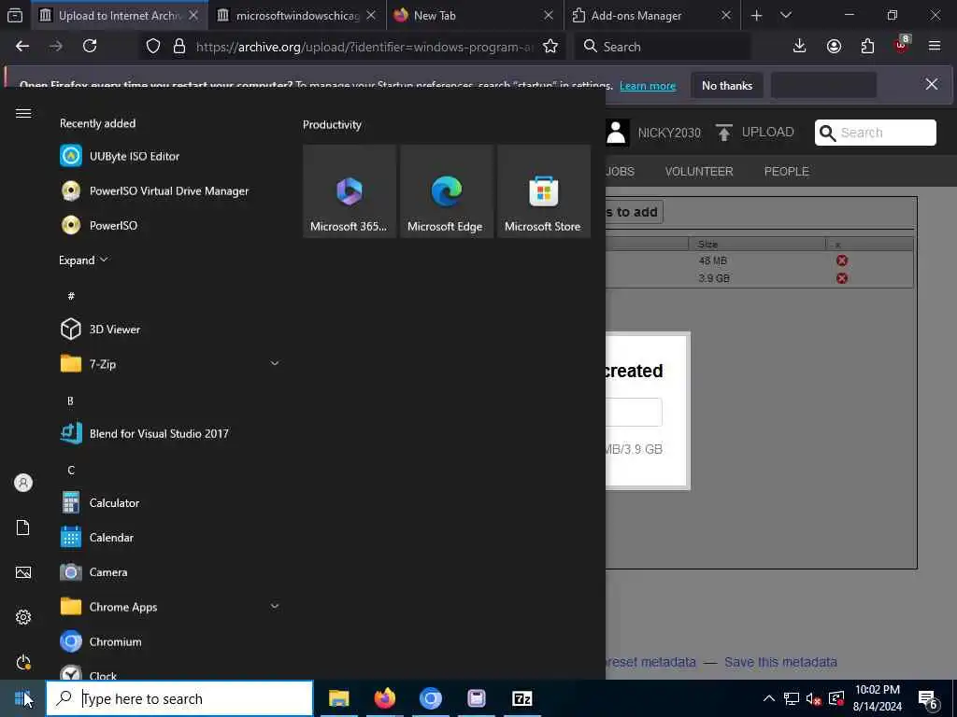Open Power options in Start sidebar

click(x=23, y=662)
